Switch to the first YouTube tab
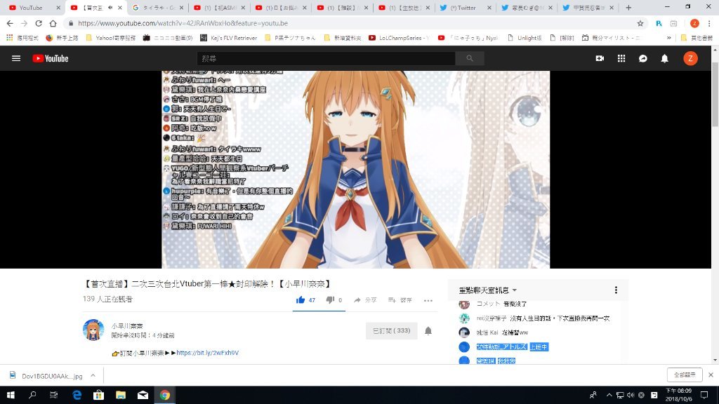Screen dimensions: 719x404 coord(31,8)
